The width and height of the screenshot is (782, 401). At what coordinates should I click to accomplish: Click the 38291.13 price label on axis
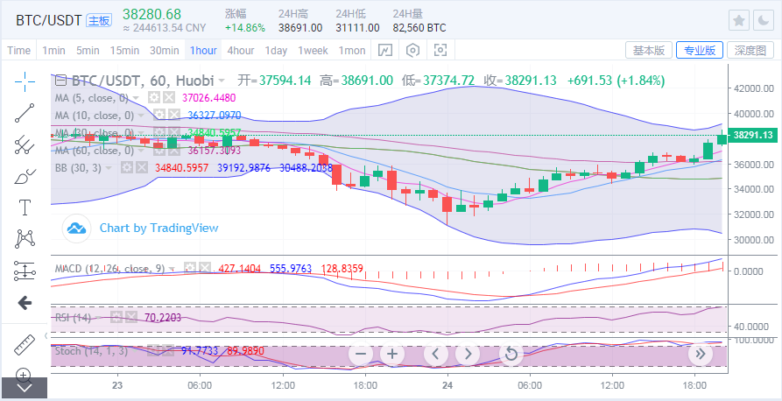(x=755, y=135)
